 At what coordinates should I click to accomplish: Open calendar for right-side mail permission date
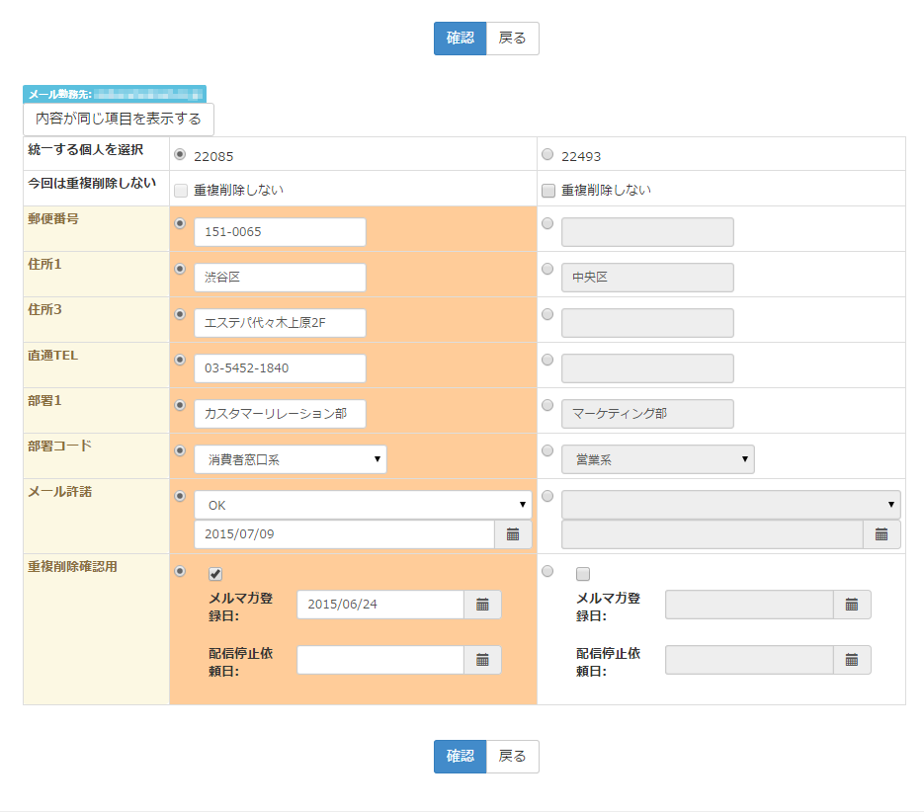pos(881,534)
